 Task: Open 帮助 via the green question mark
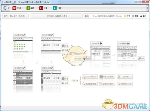point(30,8)
